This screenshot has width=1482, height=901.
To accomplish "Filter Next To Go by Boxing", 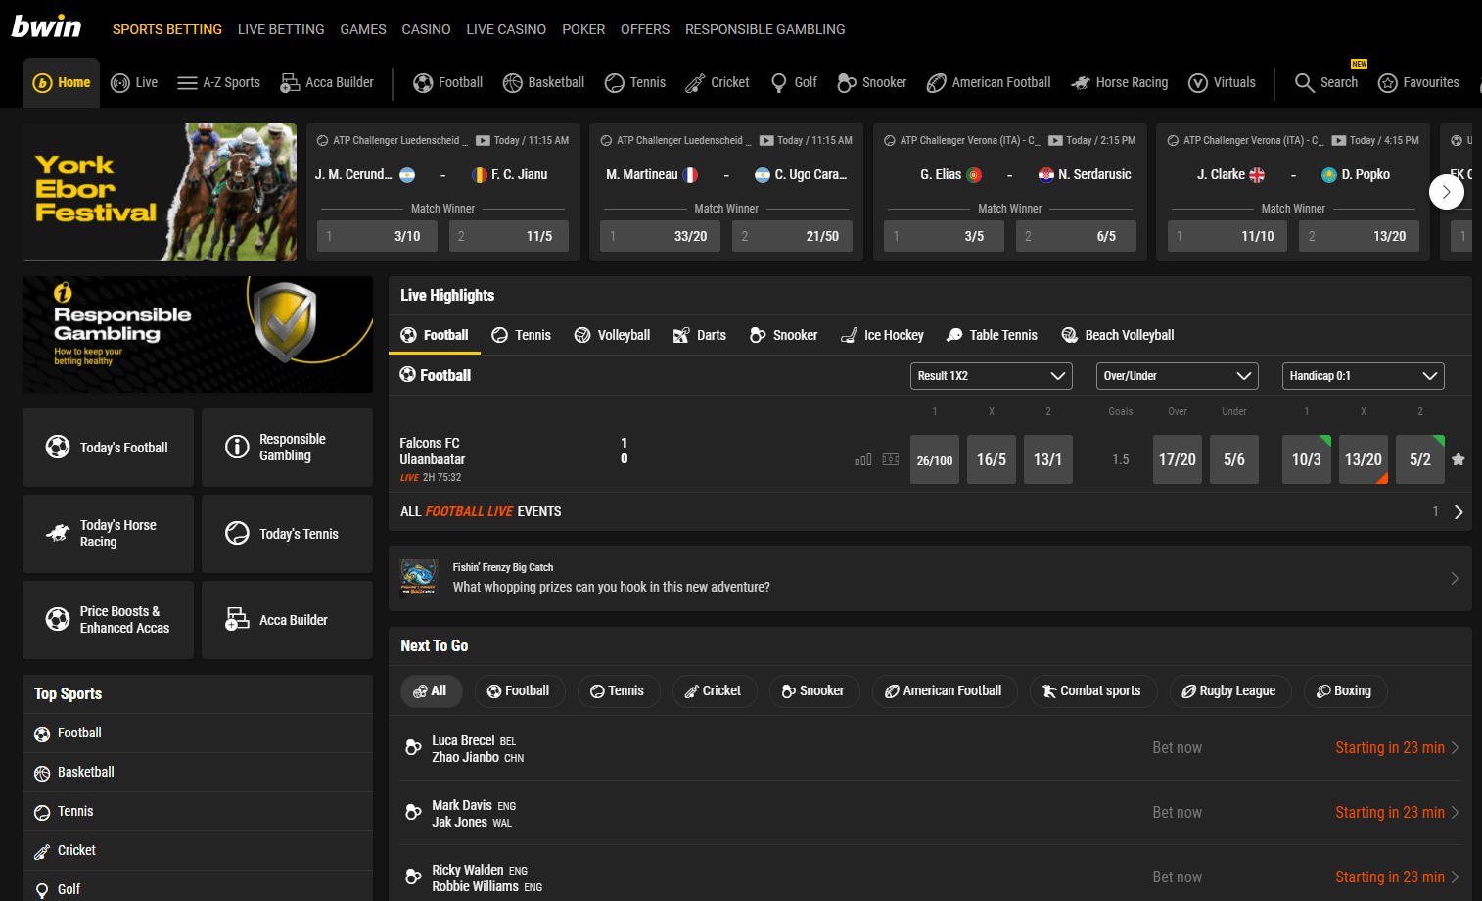I will click(x=1345, y=691).
